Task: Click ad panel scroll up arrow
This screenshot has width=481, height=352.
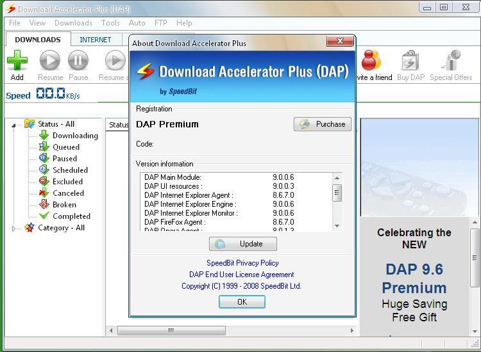Action: (x=475, y=222)
